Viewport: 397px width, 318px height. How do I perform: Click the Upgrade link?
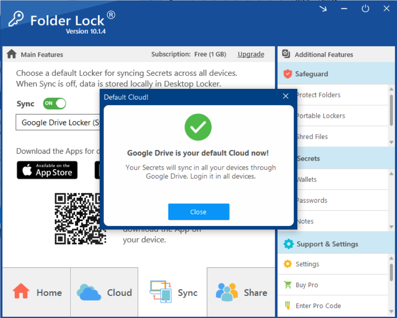pyautogui.click(x=251, y=54)
